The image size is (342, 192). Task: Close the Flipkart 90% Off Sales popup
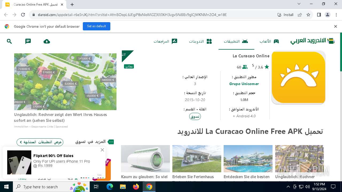click(x=102, y=150)
